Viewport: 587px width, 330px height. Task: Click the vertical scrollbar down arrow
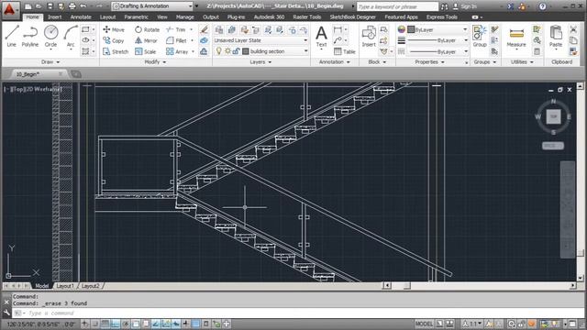[580, 278]
